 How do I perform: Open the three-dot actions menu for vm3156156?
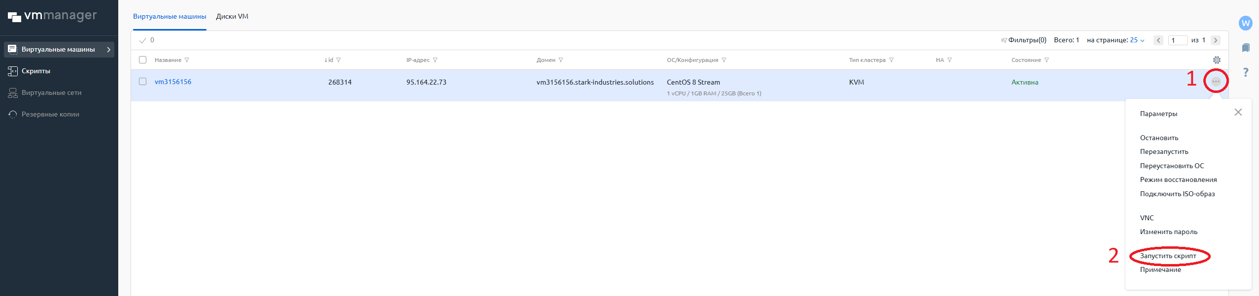click(x=1216, y=82)
